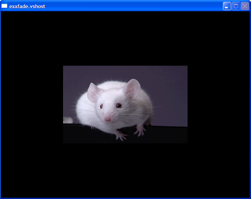Click the mouse's paw on the photo's right side
Viewport: 251px width, 199px height.
[x=140, y=131]
